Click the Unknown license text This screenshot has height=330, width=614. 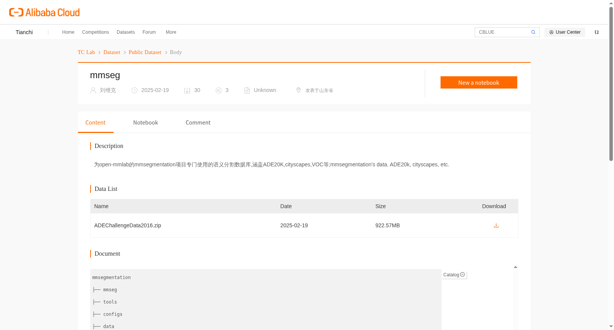(x=265, y=90)
